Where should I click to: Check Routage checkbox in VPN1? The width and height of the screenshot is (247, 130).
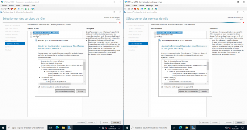pos(155,37)
